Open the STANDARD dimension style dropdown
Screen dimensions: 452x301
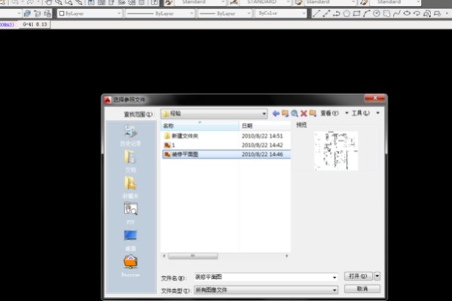[264, 2]
